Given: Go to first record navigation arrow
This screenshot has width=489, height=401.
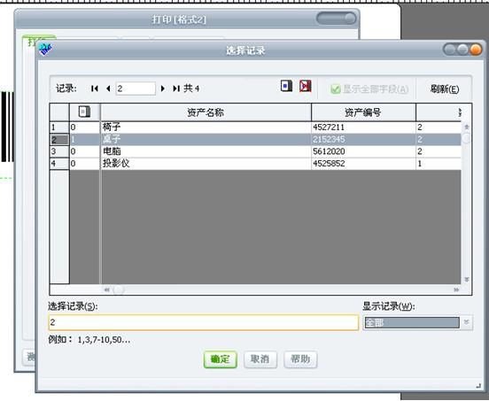Looking at the screenshot, I should pyautogui.click(x=95, y=89).
